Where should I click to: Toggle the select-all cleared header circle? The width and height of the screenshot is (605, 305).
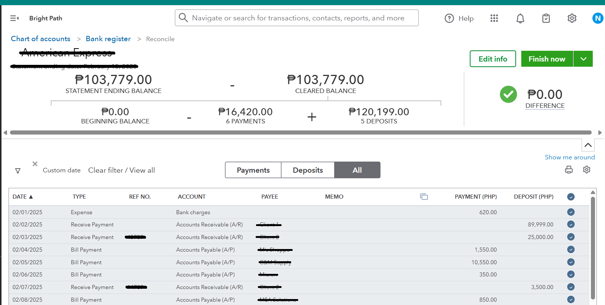tap(571, 197)
